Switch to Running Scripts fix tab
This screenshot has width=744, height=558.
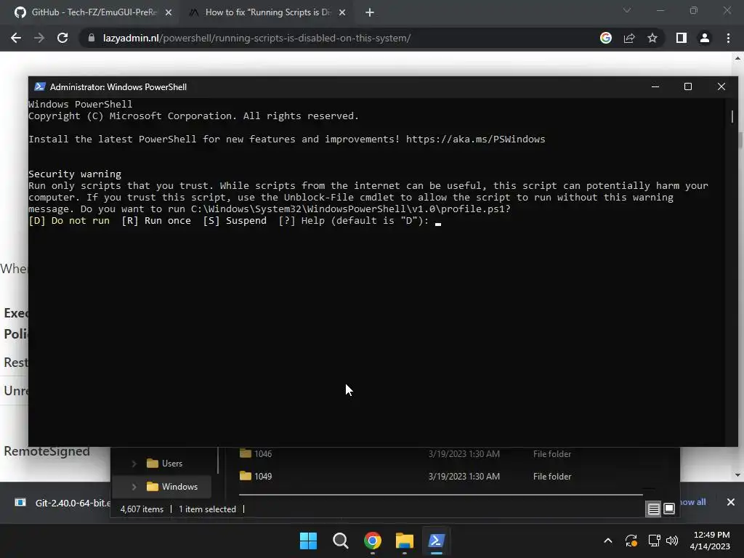click(x=266, y=12)
